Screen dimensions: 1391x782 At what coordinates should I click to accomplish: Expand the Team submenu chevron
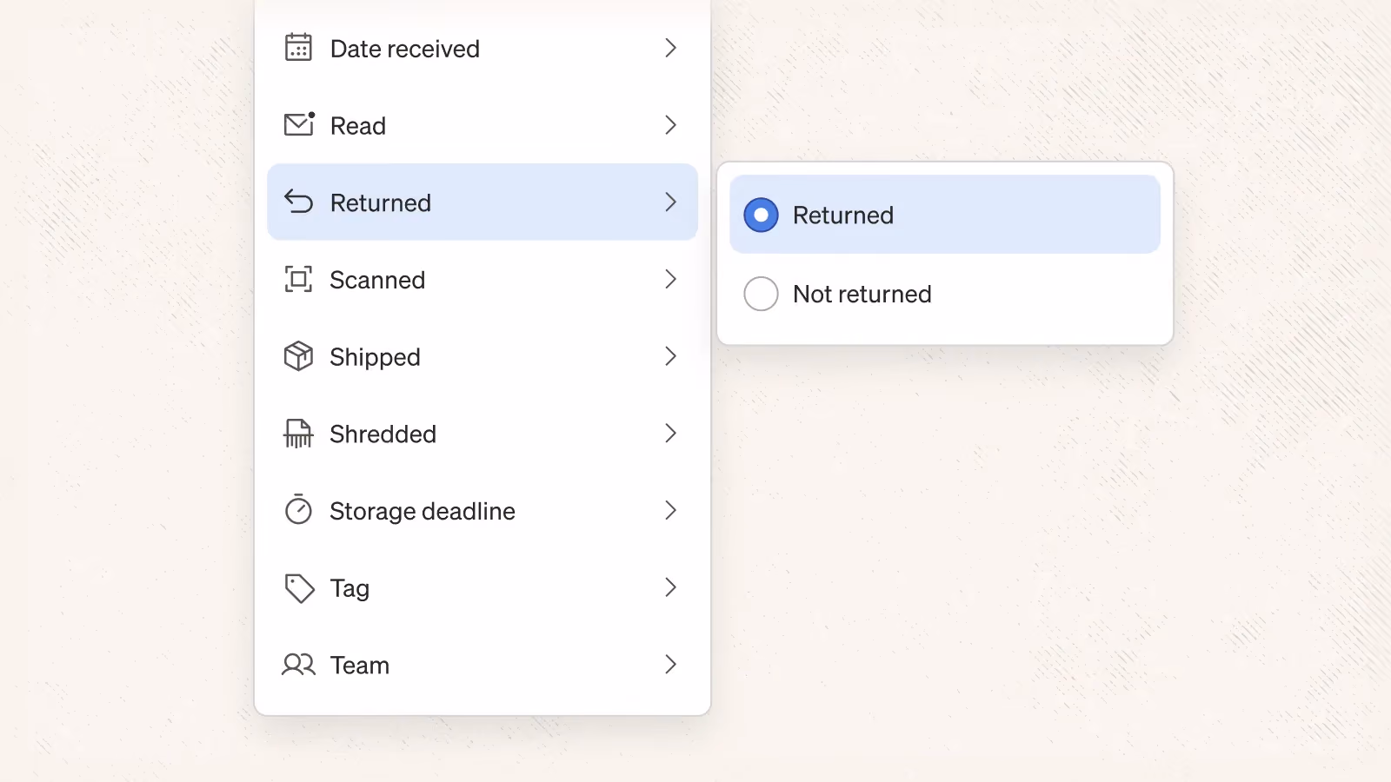coord(670,665)
